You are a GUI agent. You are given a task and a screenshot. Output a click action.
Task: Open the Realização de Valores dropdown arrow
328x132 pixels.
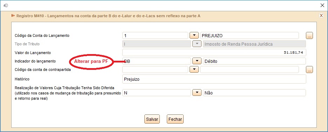197,93
